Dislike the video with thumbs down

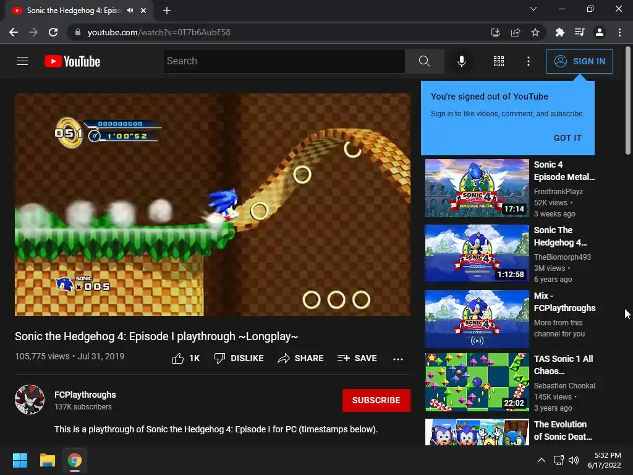tap(239, 358)
